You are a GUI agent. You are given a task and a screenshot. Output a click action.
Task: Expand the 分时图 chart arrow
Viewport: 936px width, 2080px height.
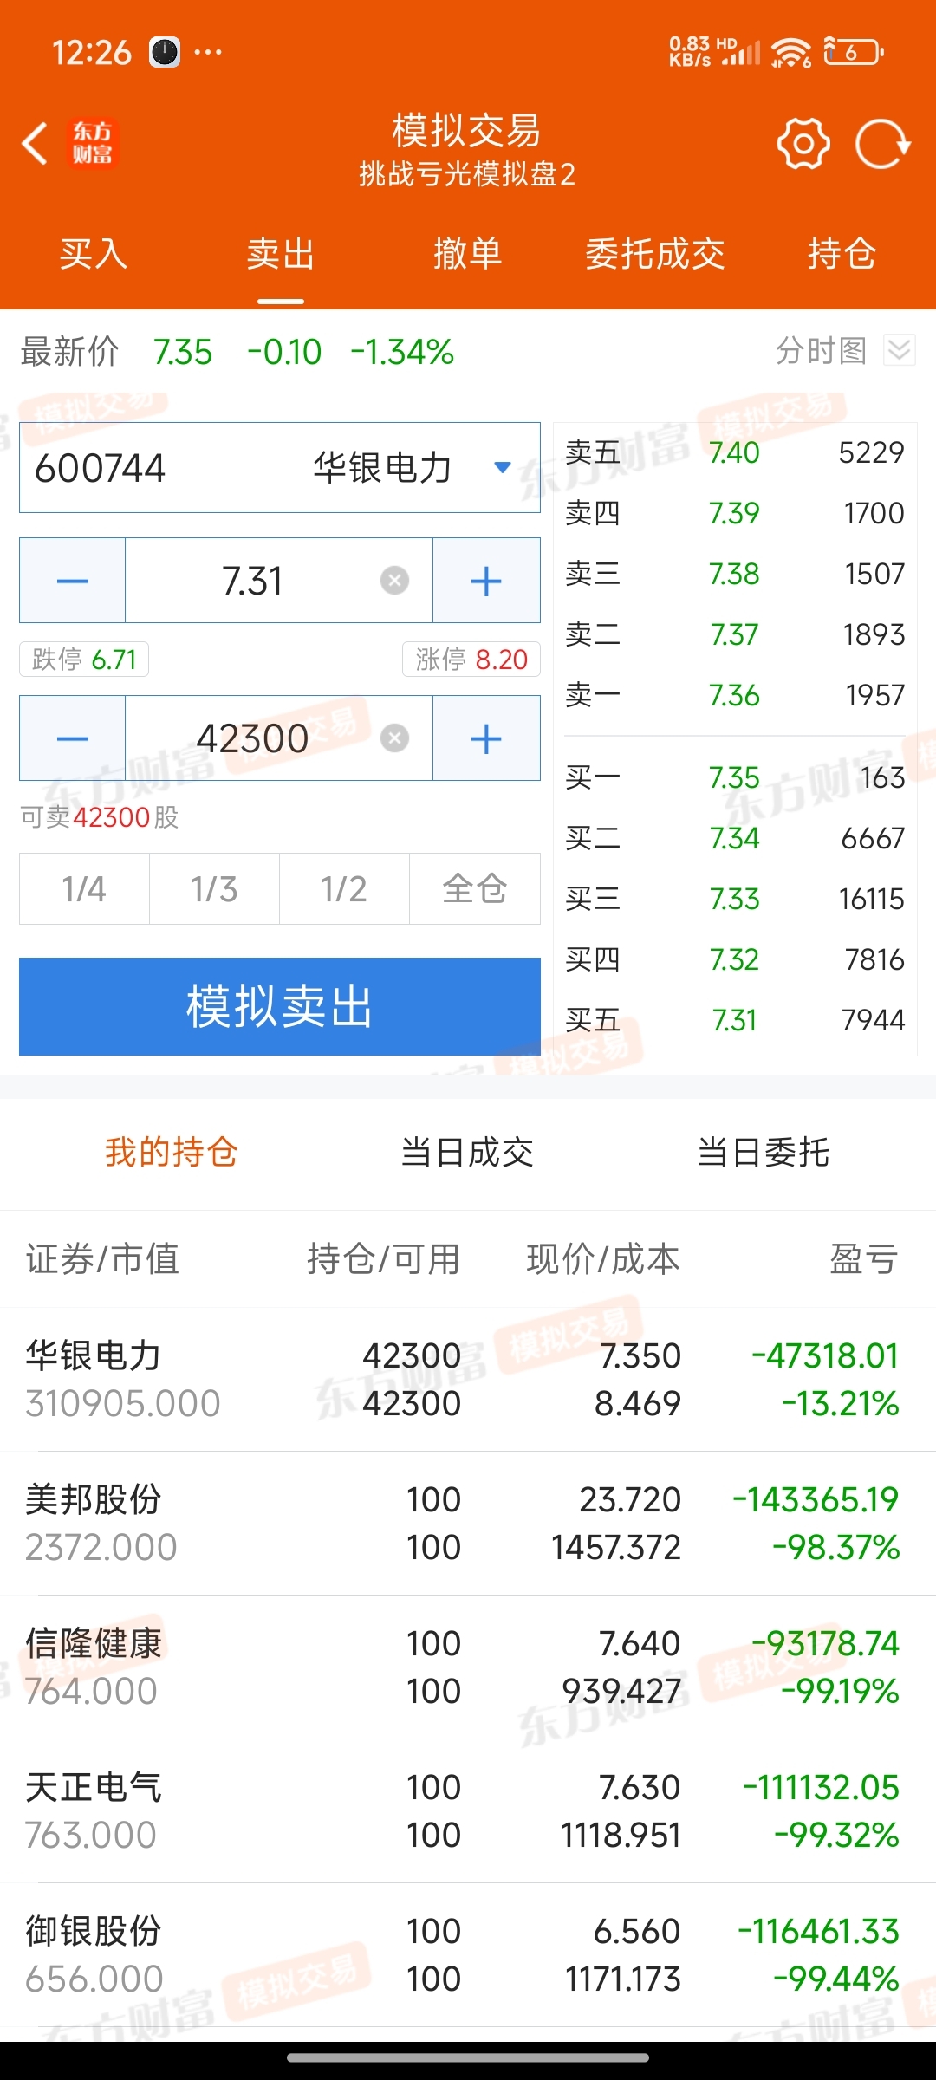pos(900,351)
